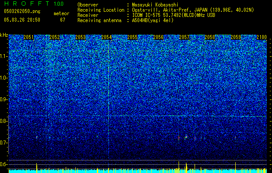The height and width of the screenshot is (173, 272).
Task: Click the 'Observer' field label
Action: pos(88,5)
